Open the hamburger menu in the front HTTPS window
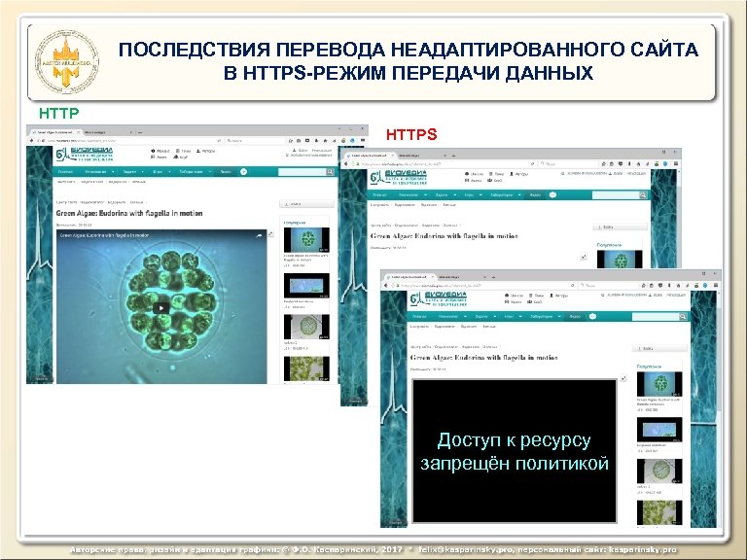 coord(715,285)
